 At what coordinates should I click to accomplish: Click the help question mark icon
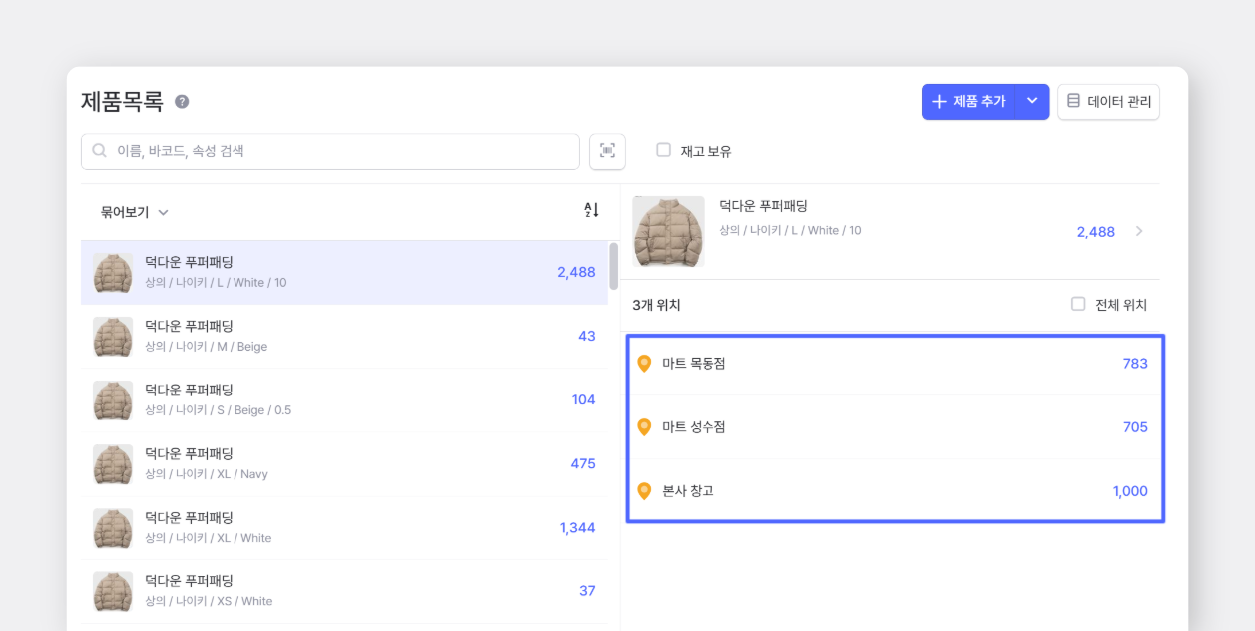[x=182, y=101]
